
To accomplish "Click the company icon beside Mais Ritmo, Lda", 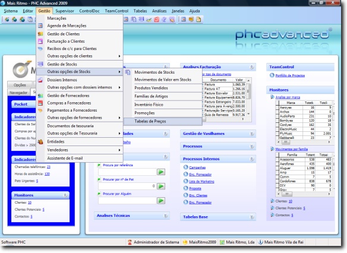I will [222, 242].
